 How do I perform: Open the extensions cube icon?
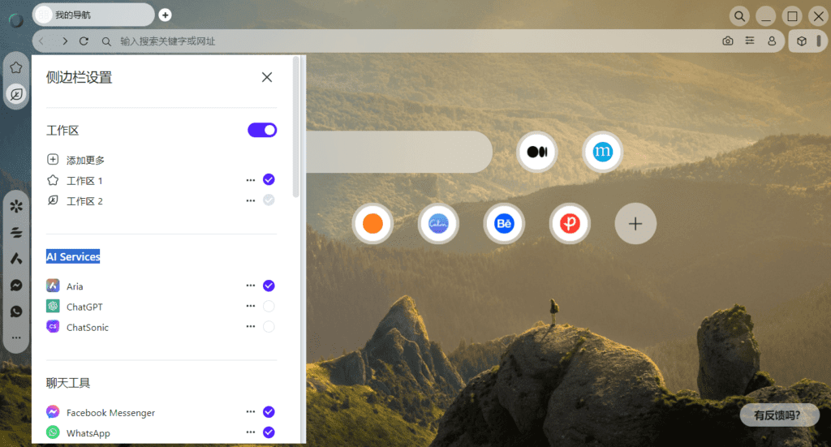coord(801,41)
